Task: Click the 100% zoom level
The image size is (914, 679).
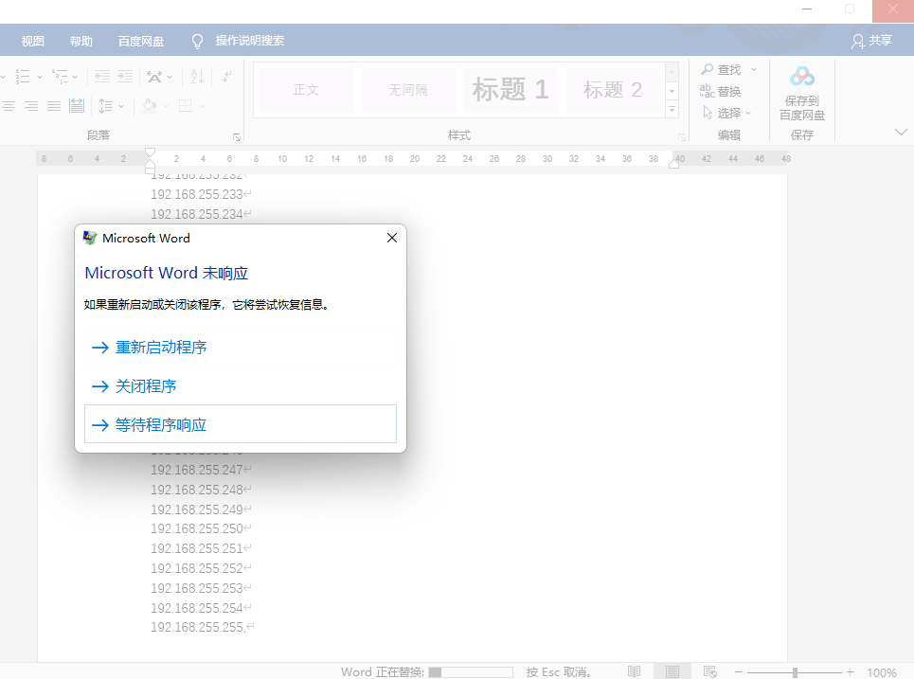Action: [882, 672]
